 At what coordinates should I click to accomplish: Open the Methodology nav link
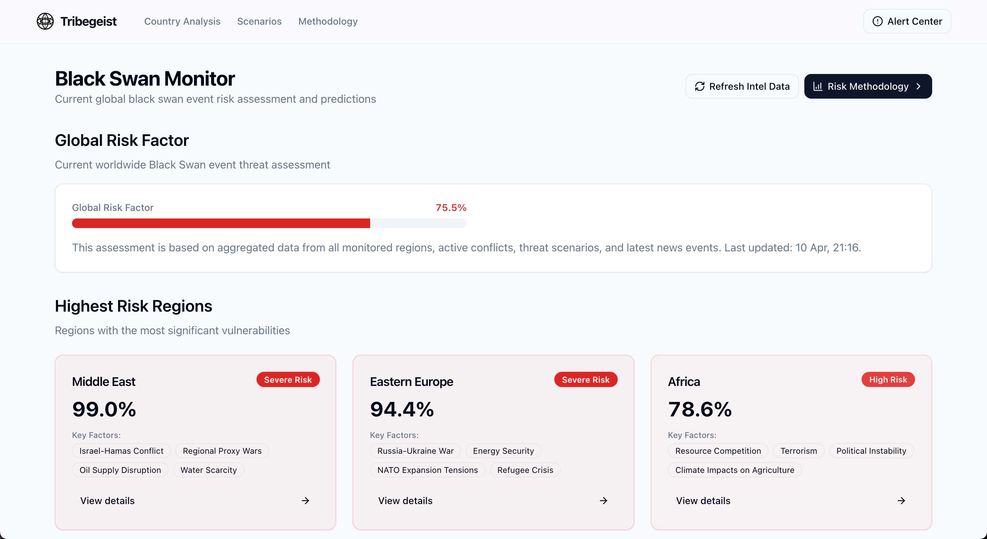click(x=328, y=22)
